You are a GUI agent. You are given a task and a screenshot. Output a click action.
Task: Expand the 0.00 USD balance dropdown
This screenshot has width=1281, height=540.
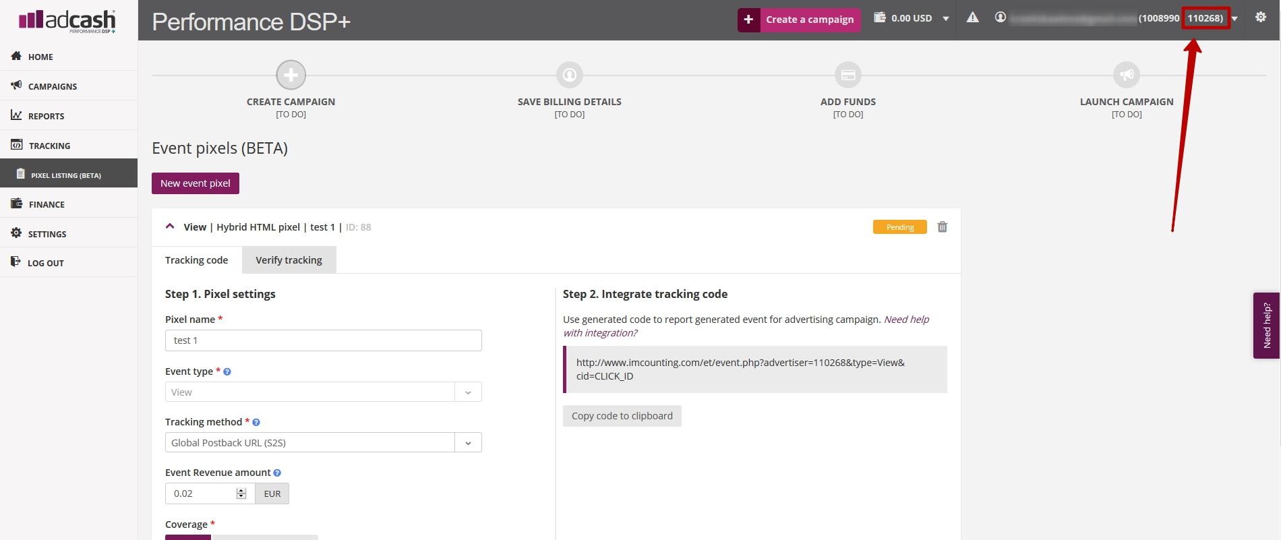[x=946, y=19]
